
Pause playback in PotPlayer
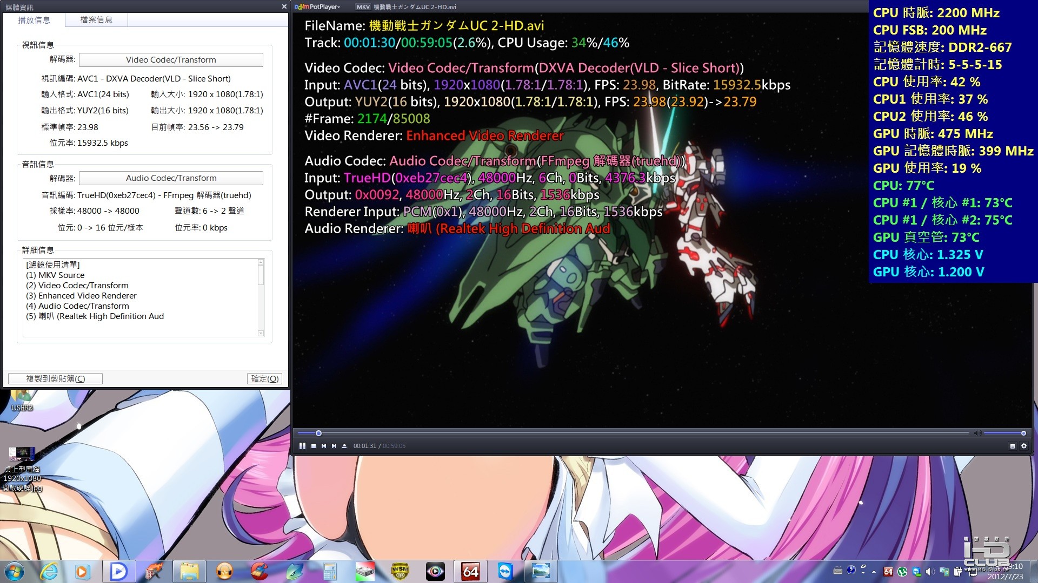click(x=302, y=446)
